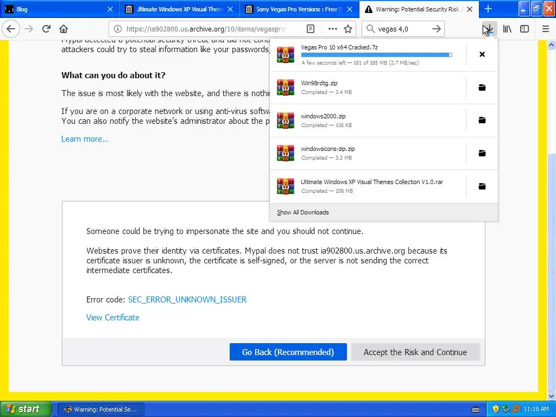Click the Vegas Pro download progress bar
Image resolution: width=556 pixels, height=417 pixels.
click(x=377, y=55)
